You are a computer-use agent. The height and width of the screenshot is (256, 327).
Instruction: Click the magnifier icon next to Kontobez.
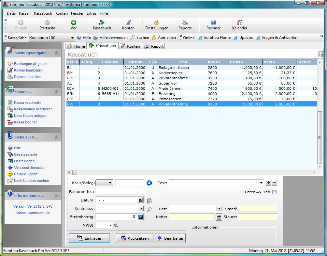149,209
